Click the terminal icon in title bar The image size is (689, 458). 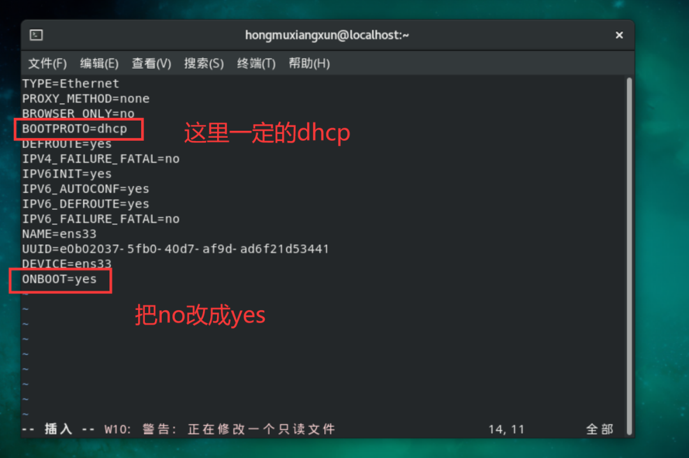click(36, 34)
